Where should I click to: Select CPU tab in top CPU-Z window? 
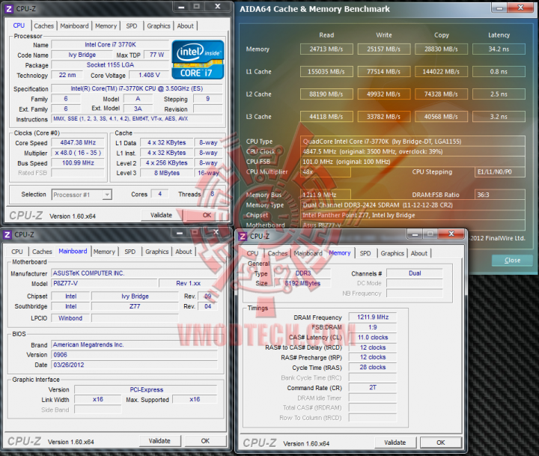[x=19, y=25]
